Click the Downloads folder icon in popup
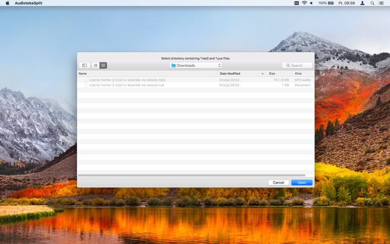390x244 pixels. tap(174, 65)
